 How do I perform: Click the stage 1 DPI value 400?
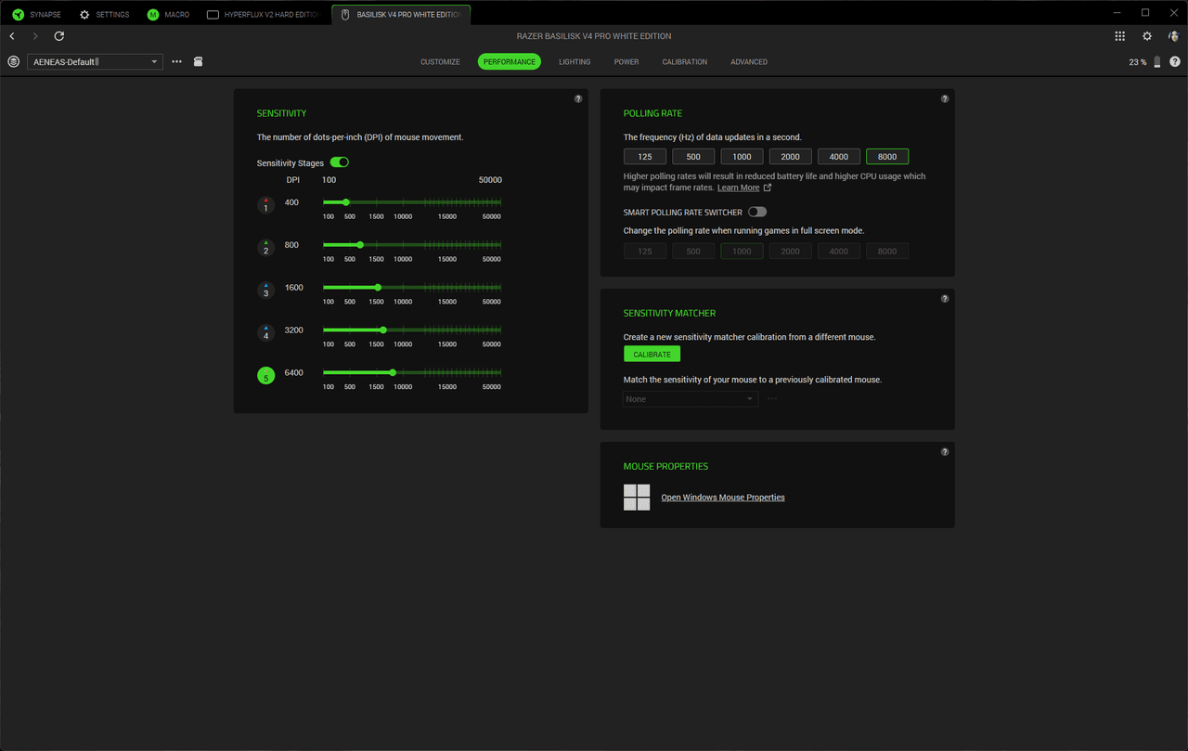292,202
